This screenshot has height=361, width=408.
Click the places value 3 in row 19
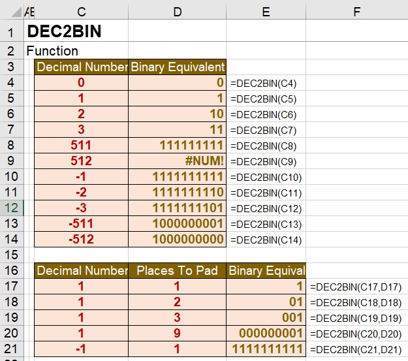(177, 317)
